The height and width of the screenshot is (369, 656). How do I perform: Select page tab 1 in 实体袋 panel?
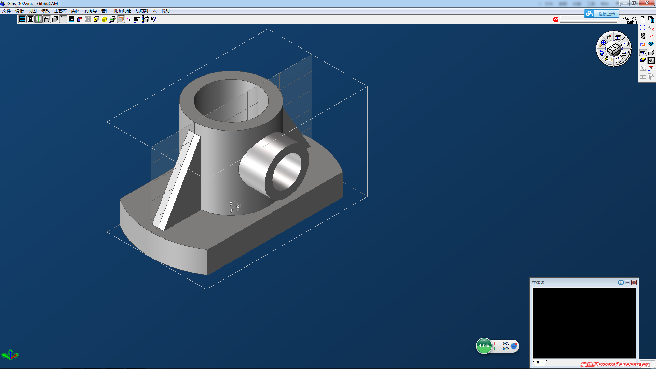pos(540,363)
